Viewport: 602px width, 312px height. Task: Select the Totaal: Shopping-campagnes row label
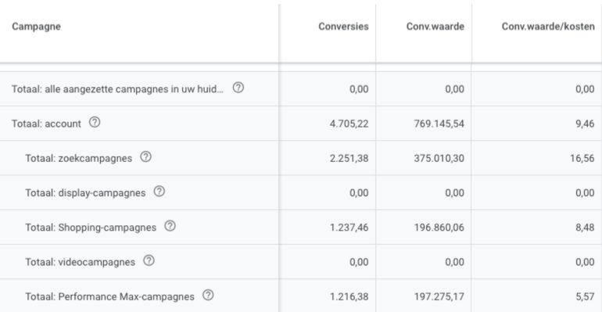pyautogui.click(x=91, y=228)
